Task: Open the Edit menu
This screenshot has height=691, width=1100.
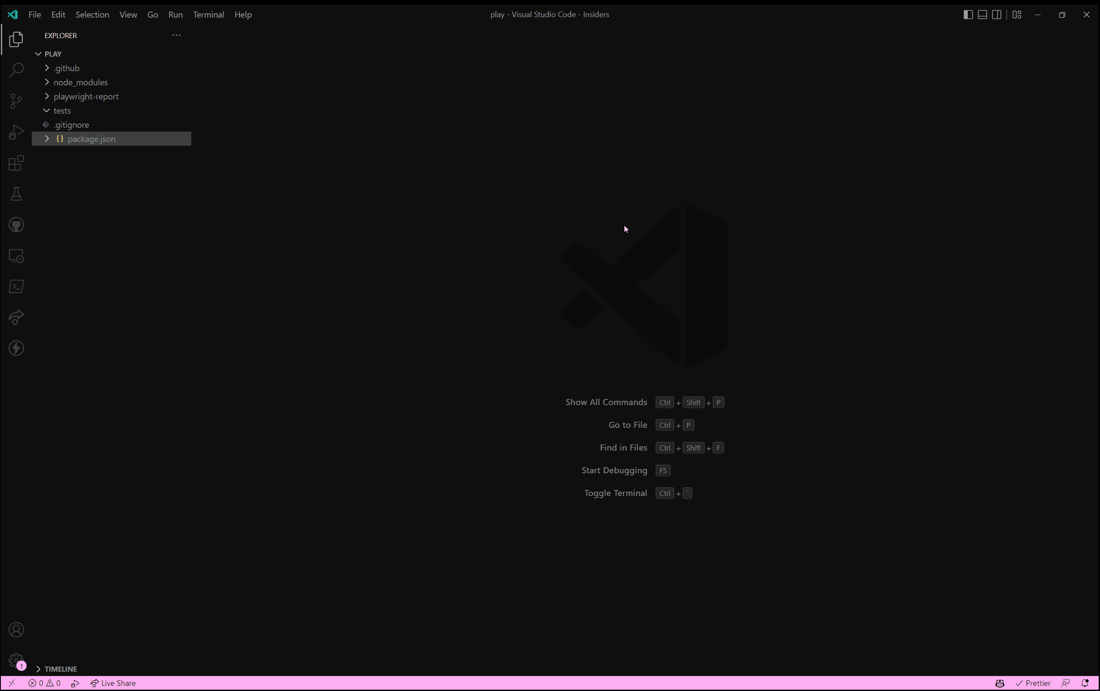Action: (58, 15)
